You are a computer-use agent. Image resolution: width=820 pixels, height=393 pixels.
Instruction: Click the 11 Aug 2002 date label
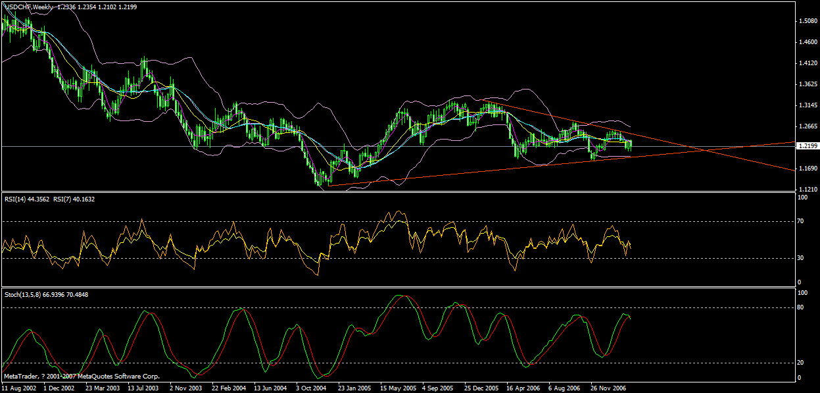18,388
